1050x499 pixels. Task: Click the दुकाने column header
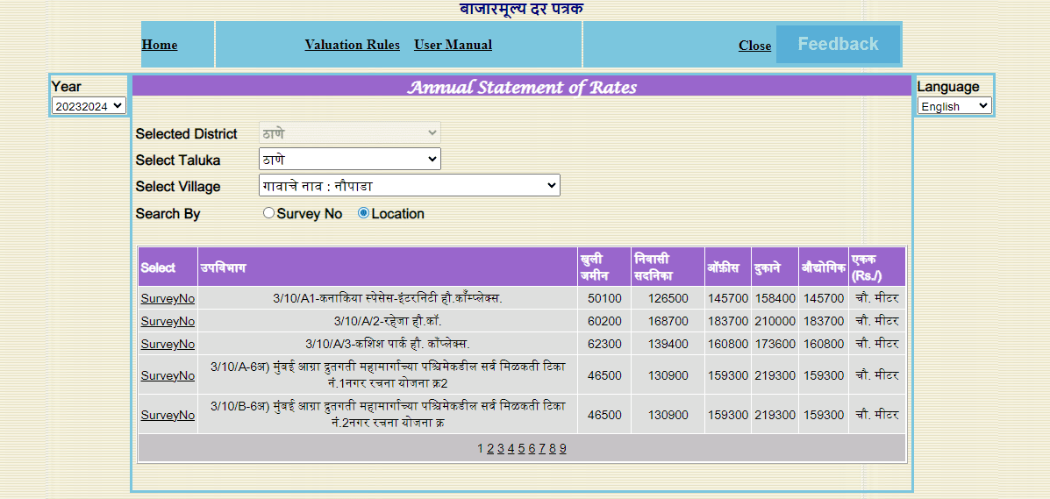(775, 267)
